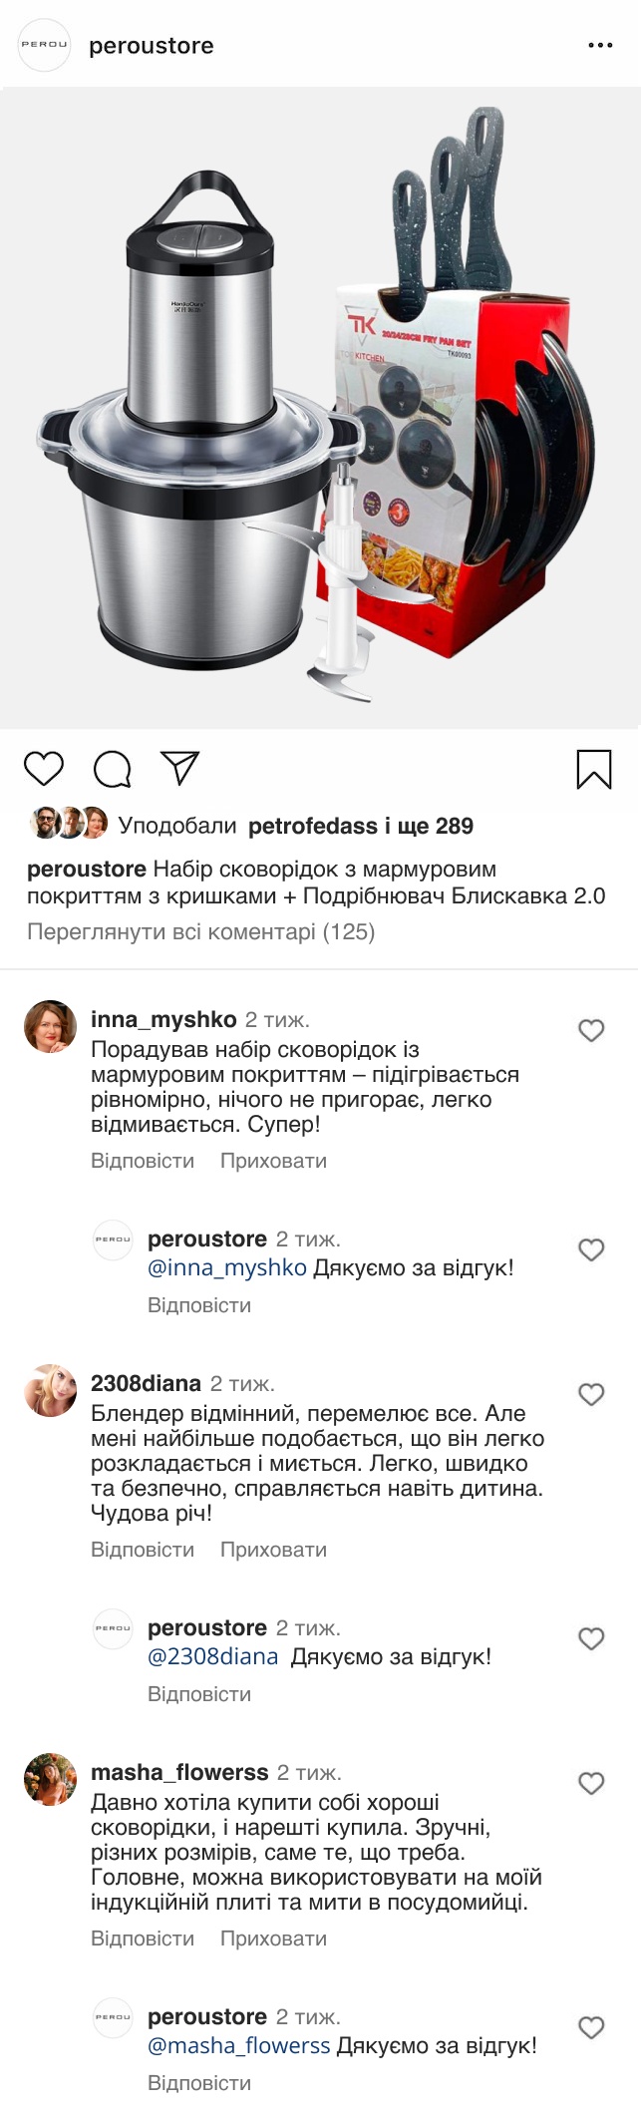The width and height of the screenshot is (641, 2119).
Task: Open petrofedass from the likes line
Action: coord(313,826)
